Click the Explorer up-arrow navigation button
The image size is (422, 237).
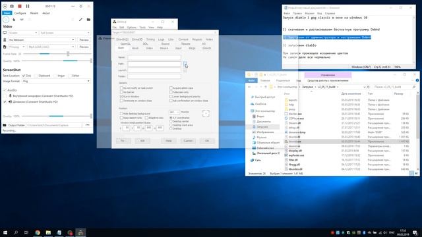[266, 87]
